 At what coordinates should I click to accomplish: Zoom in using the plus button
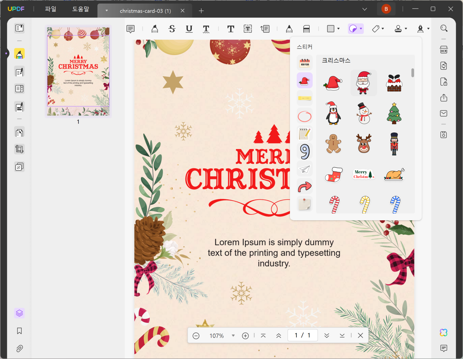(x=245, y=336)
